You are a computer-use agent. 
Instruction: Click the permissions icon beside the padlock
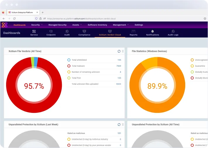coord(44,18)
